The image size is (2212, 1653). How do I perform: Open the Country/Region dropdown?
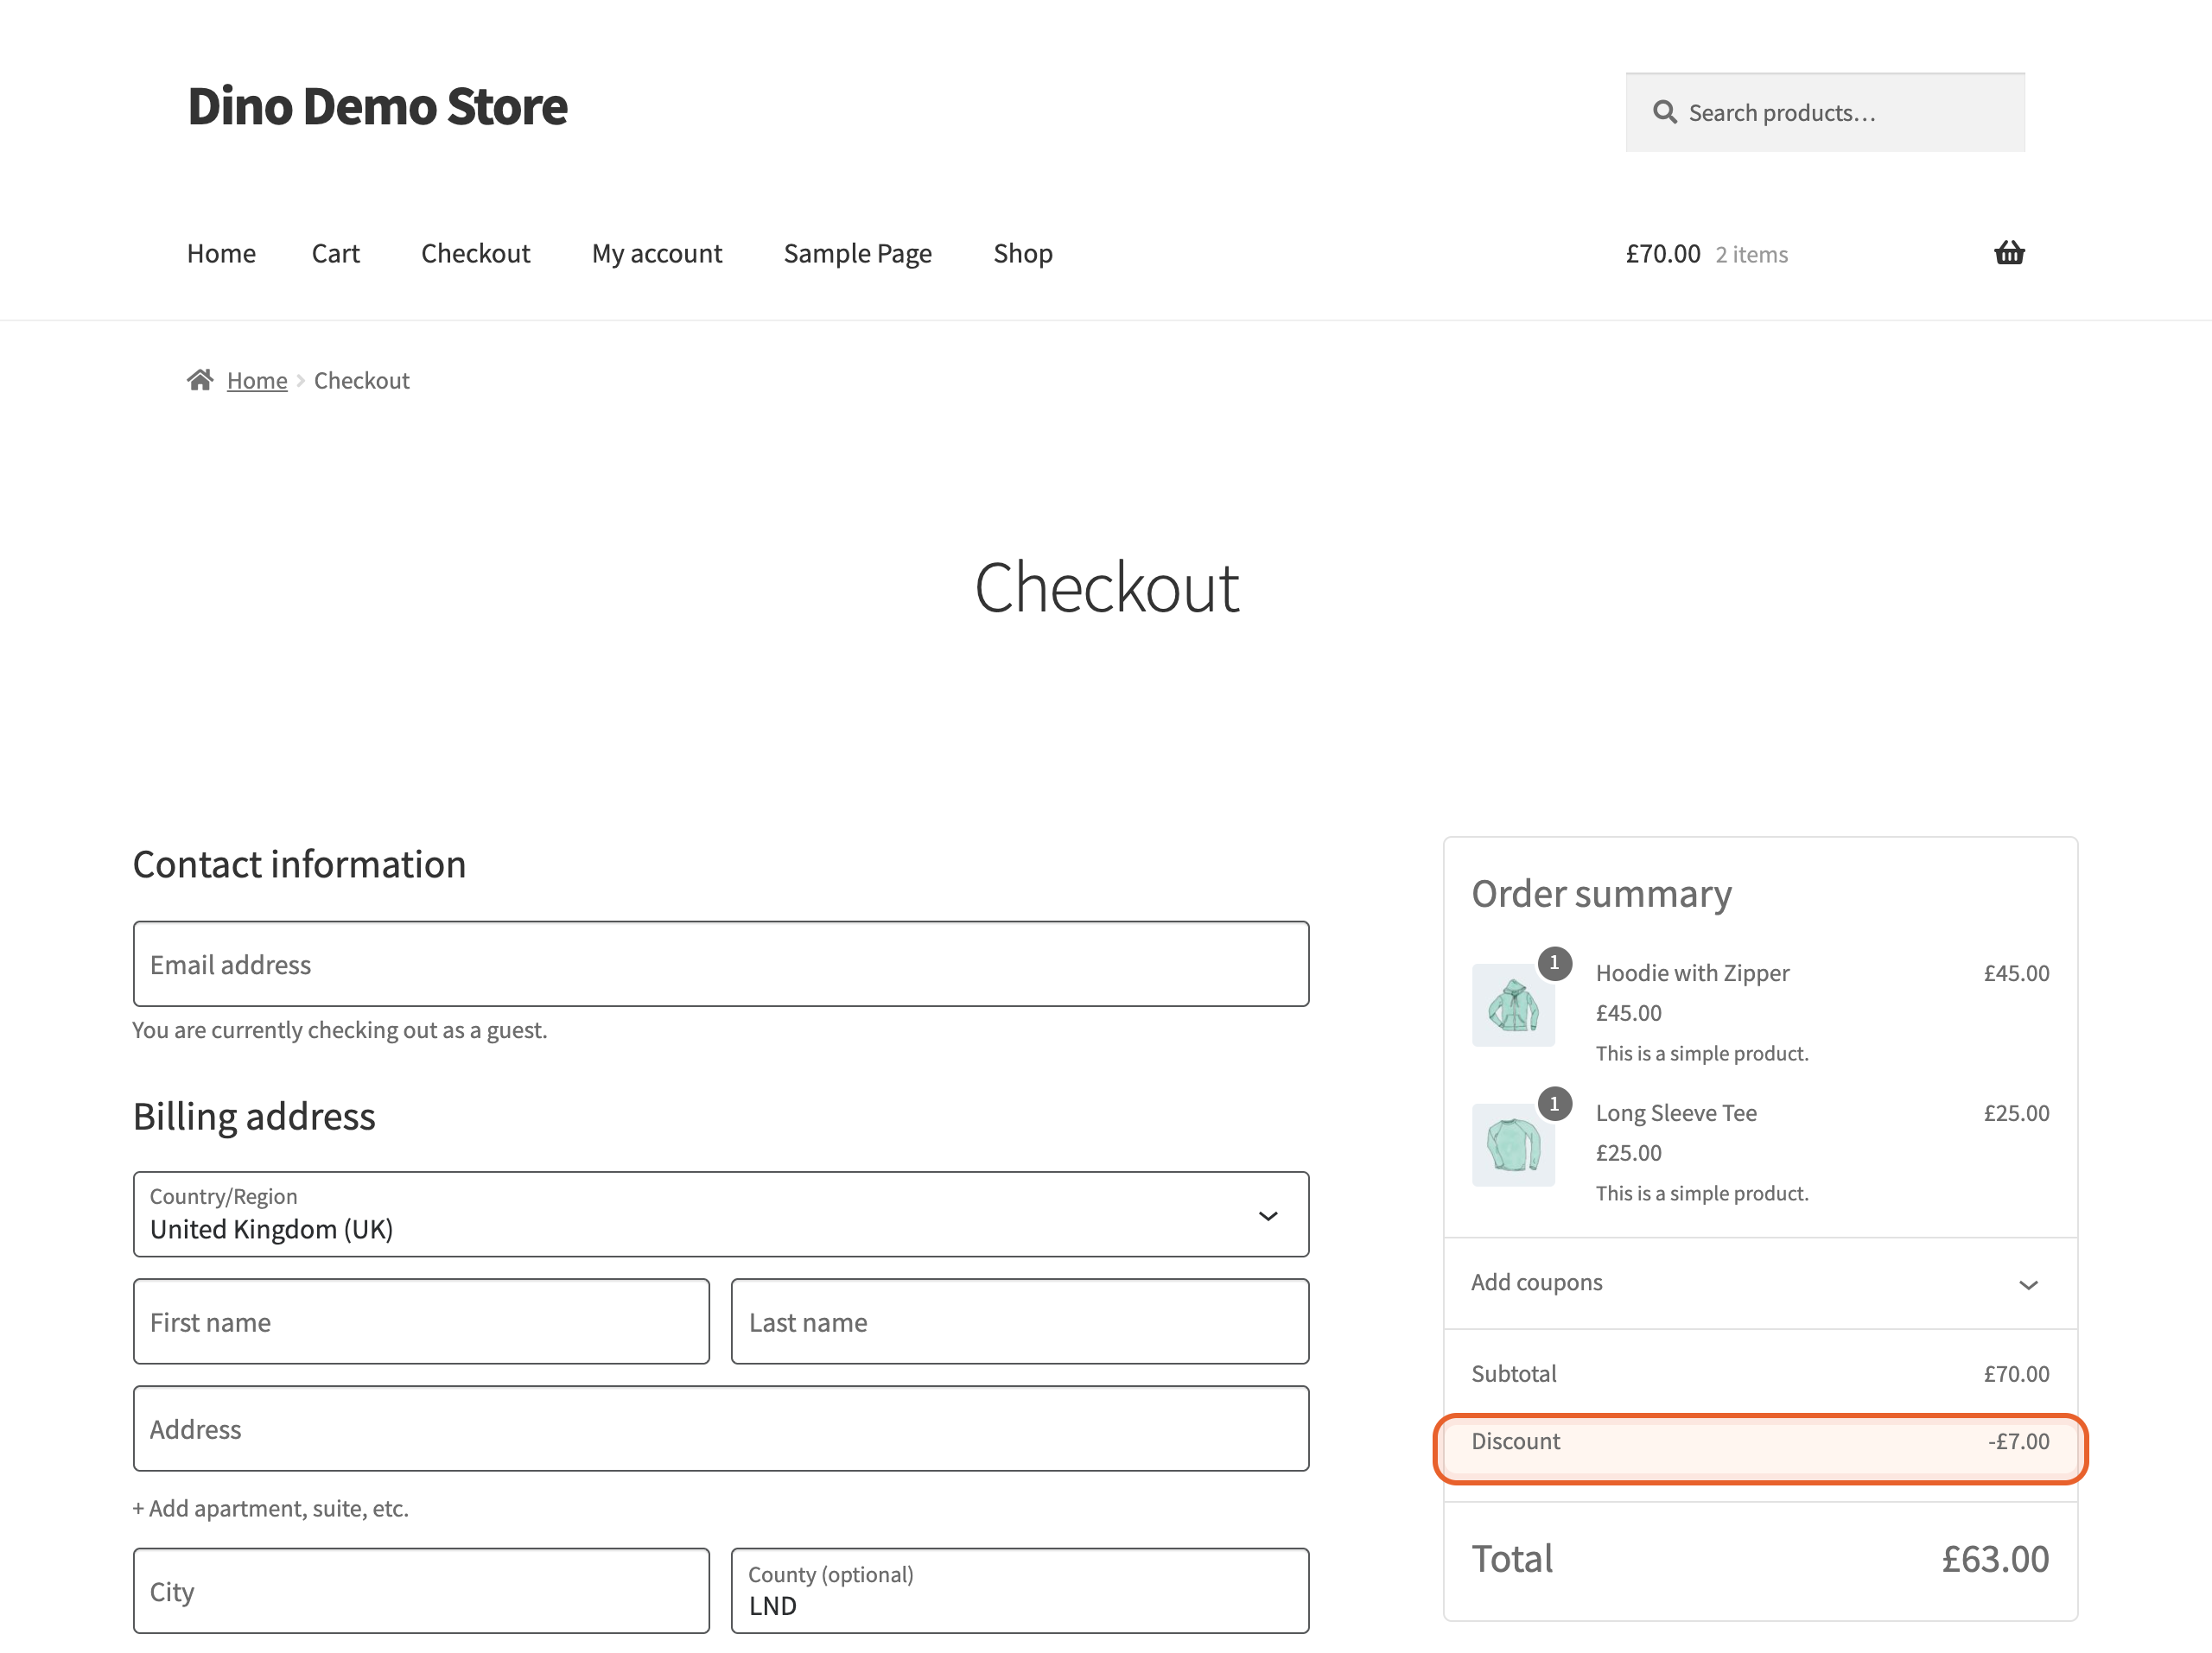tap(721, 1214)
